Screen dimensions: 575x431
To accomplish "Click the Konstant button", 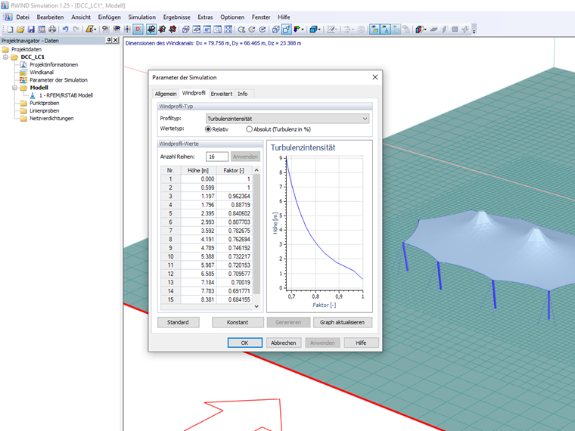I will 238,322.
